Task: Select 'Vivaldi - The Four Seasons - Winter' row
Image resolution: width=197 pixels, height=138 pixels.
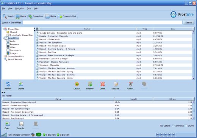Action: pos(114,78)
